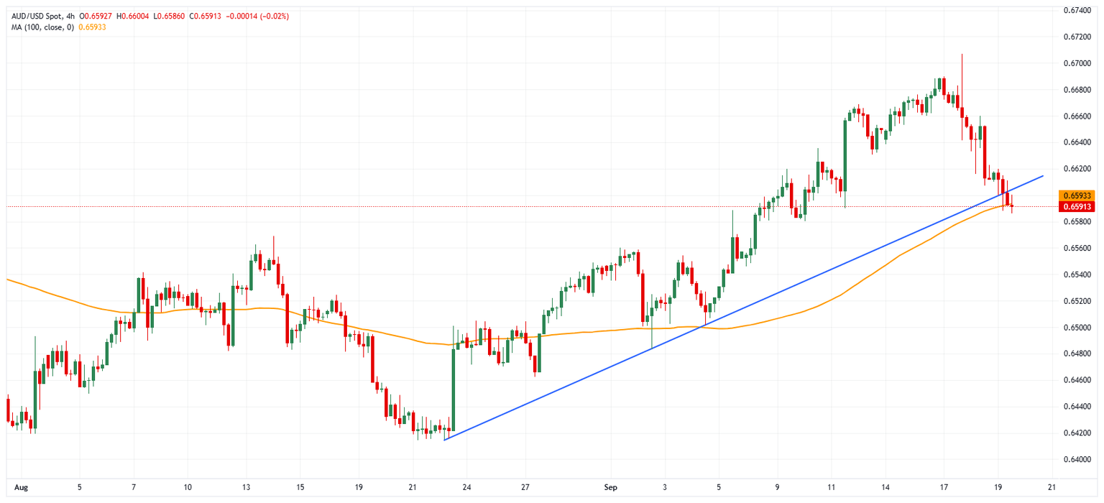This screenshot has height=503, width=1104.
Task: Click the H0.66004 high value in legend
Action: (x=132, y=13)
